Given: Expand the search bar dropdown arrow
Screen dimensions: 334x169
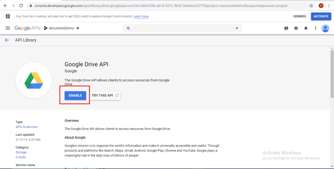Looking at the screenshot, I should [x=237, y=28].
